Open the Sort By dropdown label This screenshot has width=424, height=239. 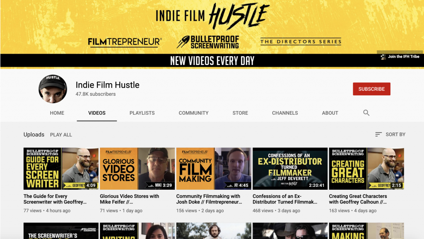coord(395,134)
